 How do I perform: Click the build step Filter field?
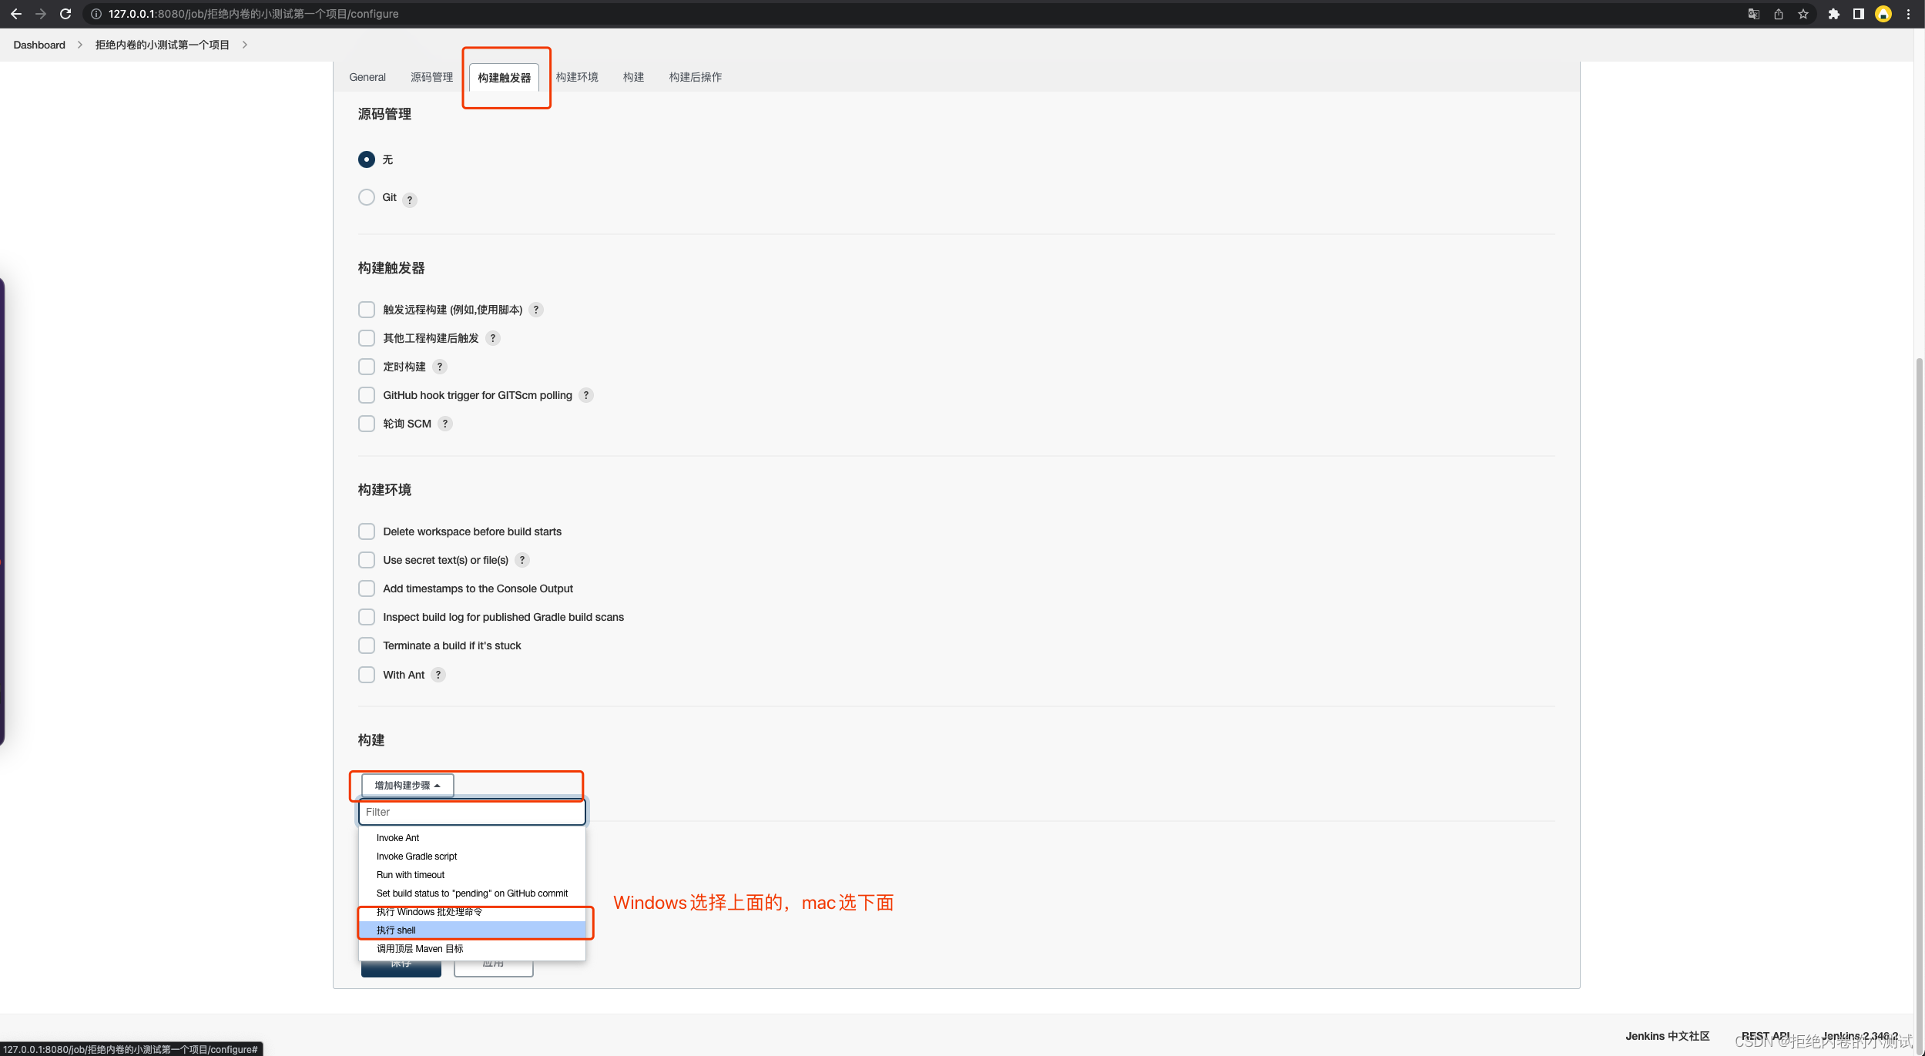click(472, 812)
